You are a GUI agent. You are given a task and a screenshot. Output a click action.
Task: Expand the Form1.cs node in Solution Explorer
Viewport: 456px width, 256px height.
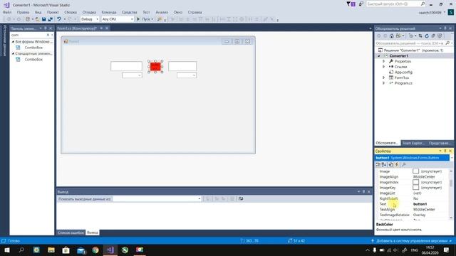coord(383,78)
